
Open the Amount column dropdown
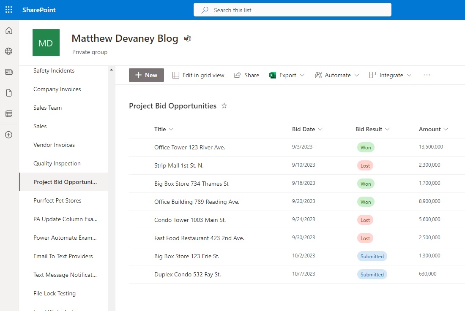click(445, 129)
